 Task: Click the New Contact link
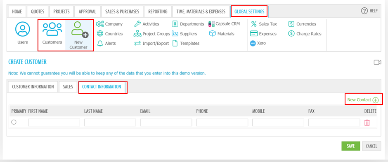point(363,100)
